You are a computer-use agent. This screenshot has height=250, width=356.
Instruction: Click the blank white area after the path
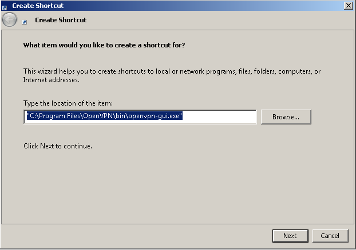tap(219, 117)
